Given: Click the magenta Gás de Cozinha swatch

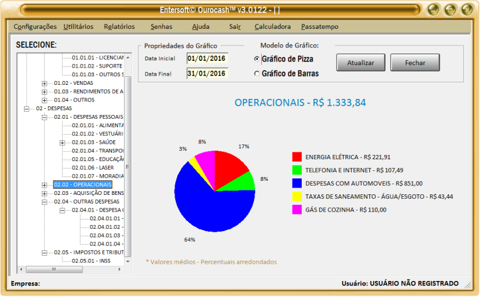Looking at the screenshot, I should 297,210.
